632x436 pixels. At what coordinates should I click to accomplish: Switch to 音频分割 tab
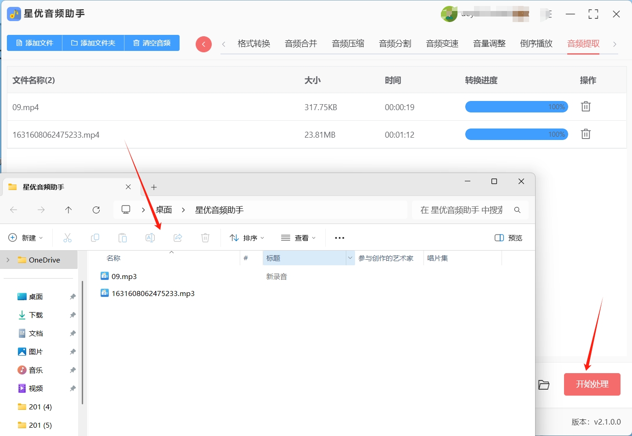[x=395, y=44]
